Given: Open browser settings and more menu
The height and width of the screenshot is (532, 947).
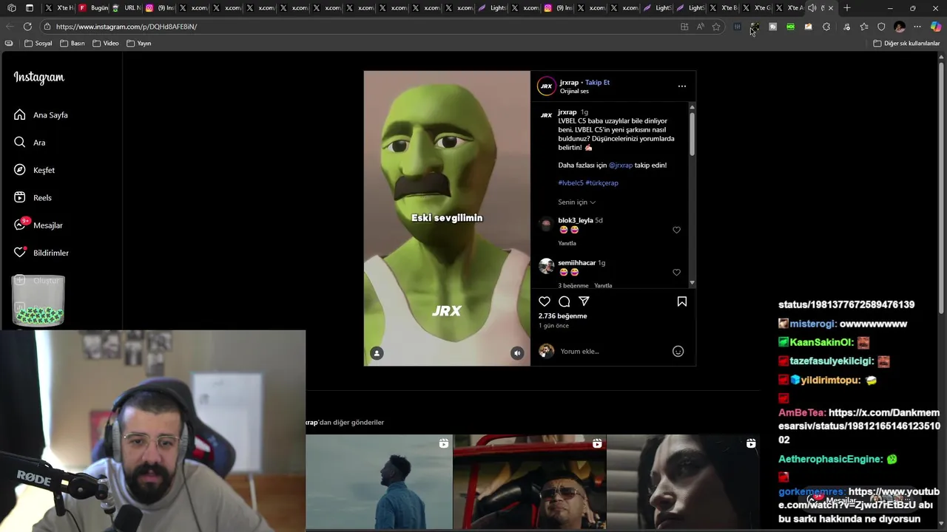Looking at the screenshot, I should point(917,27).
